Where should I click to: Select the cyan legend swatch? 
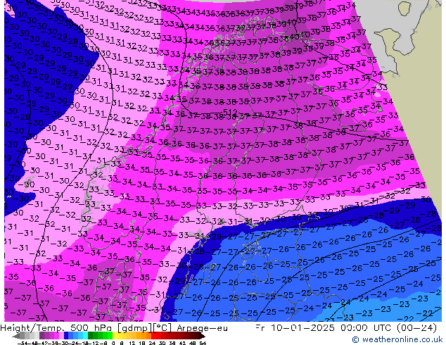[x=86, y=337]
